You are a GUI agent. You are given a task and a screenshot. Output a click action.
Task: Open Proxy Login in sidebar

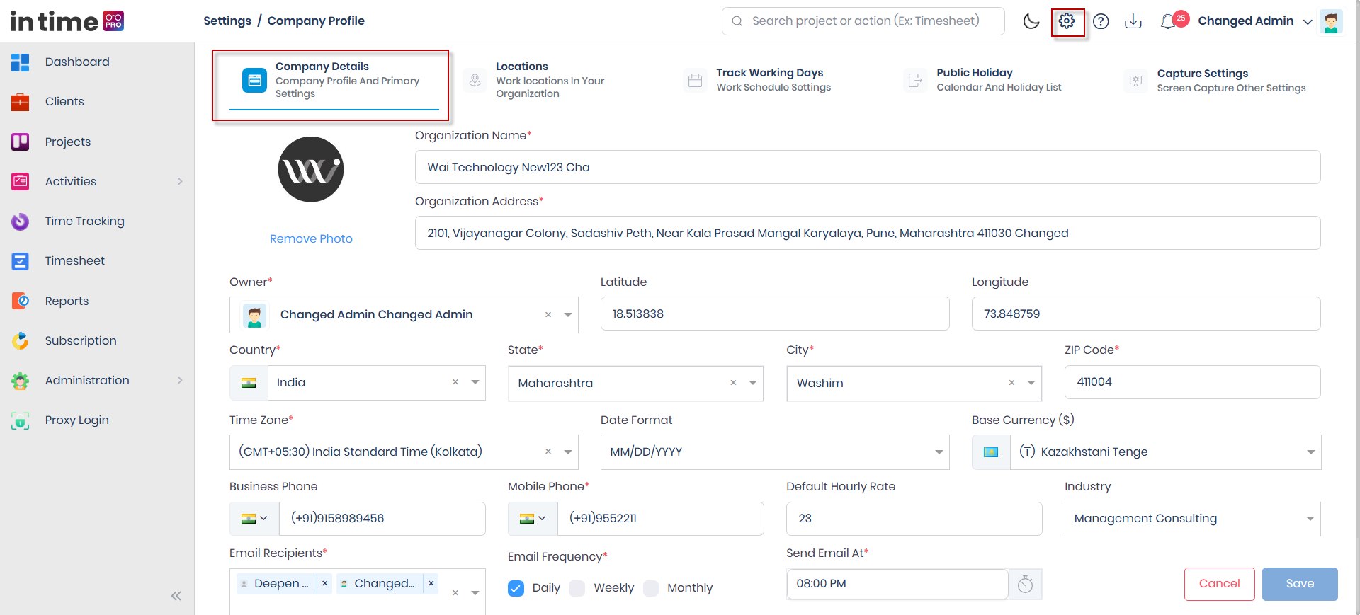click(x=76, y=420)
